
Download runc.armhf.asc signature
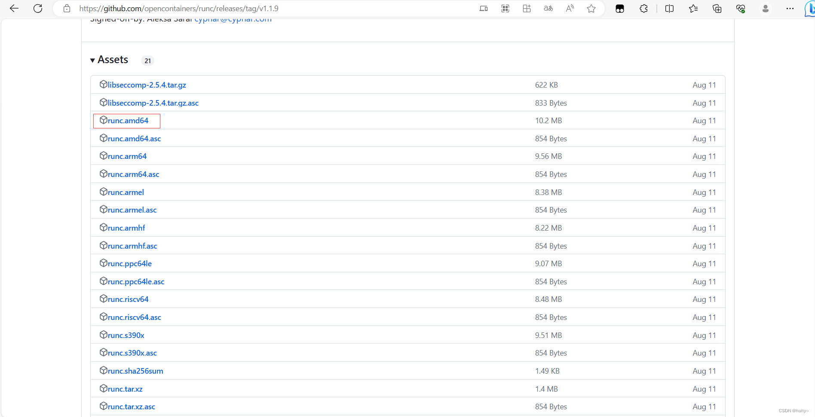[x=132, y=246]
